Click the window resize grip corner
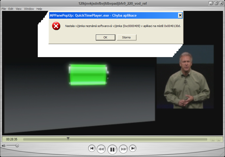The height and width of the screenshot is (157, 225). pos(222,154)
